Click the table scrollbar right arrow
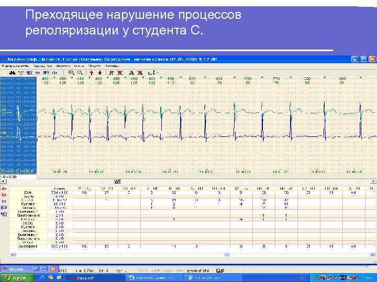Screen dimensions: 377x282 373,255
